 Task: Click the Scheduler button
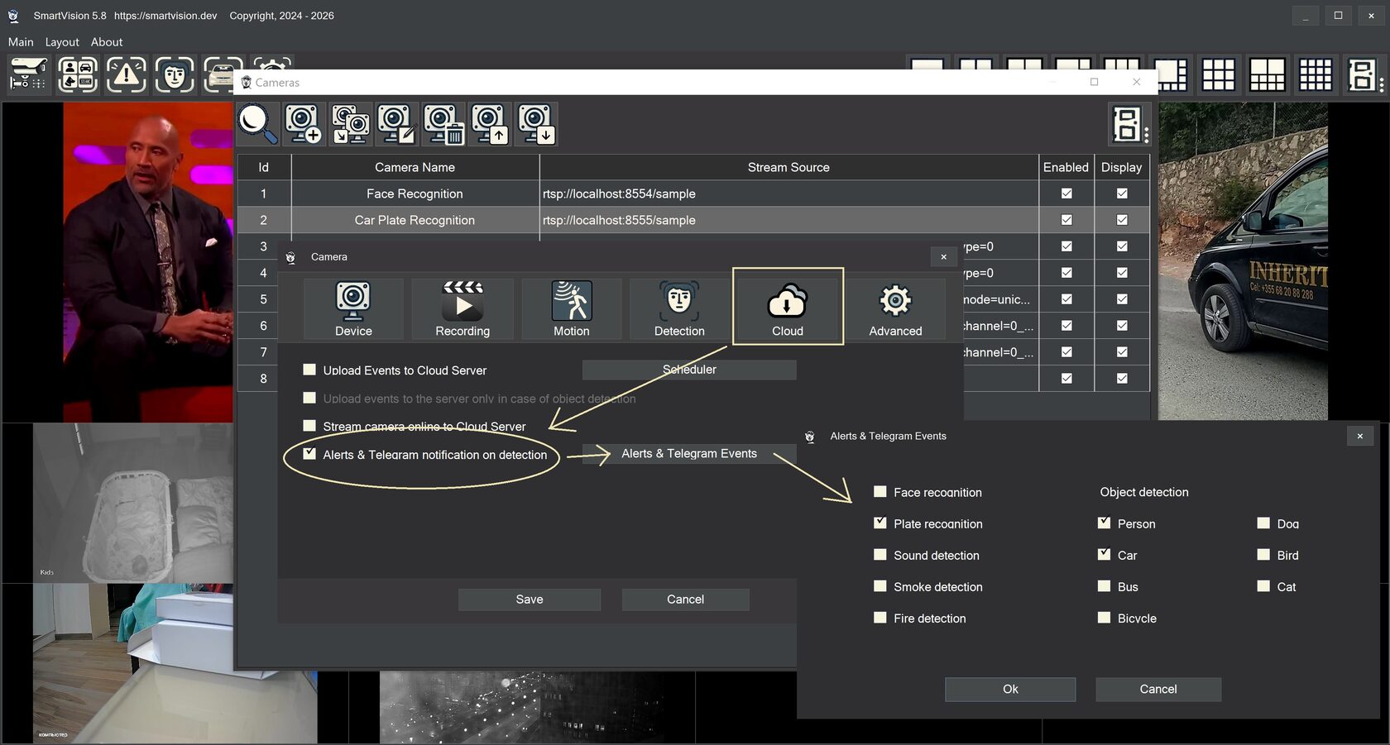pos(689,370)
